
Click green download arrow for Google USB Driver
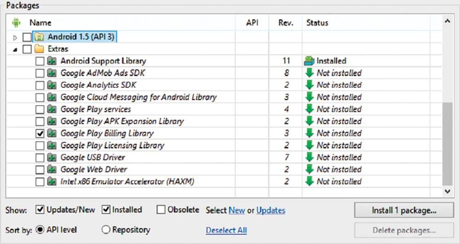(x=310, y=157)
